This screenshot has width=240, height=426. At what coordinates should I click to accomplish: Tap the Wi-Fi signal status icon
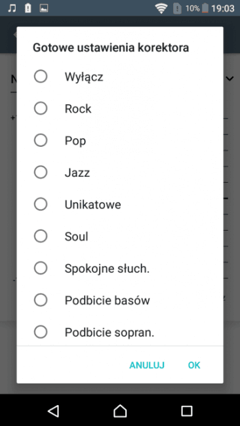[161, 9]
